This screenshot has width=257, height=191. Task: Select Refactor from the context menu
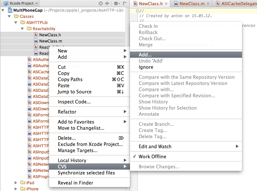point(67,112)
